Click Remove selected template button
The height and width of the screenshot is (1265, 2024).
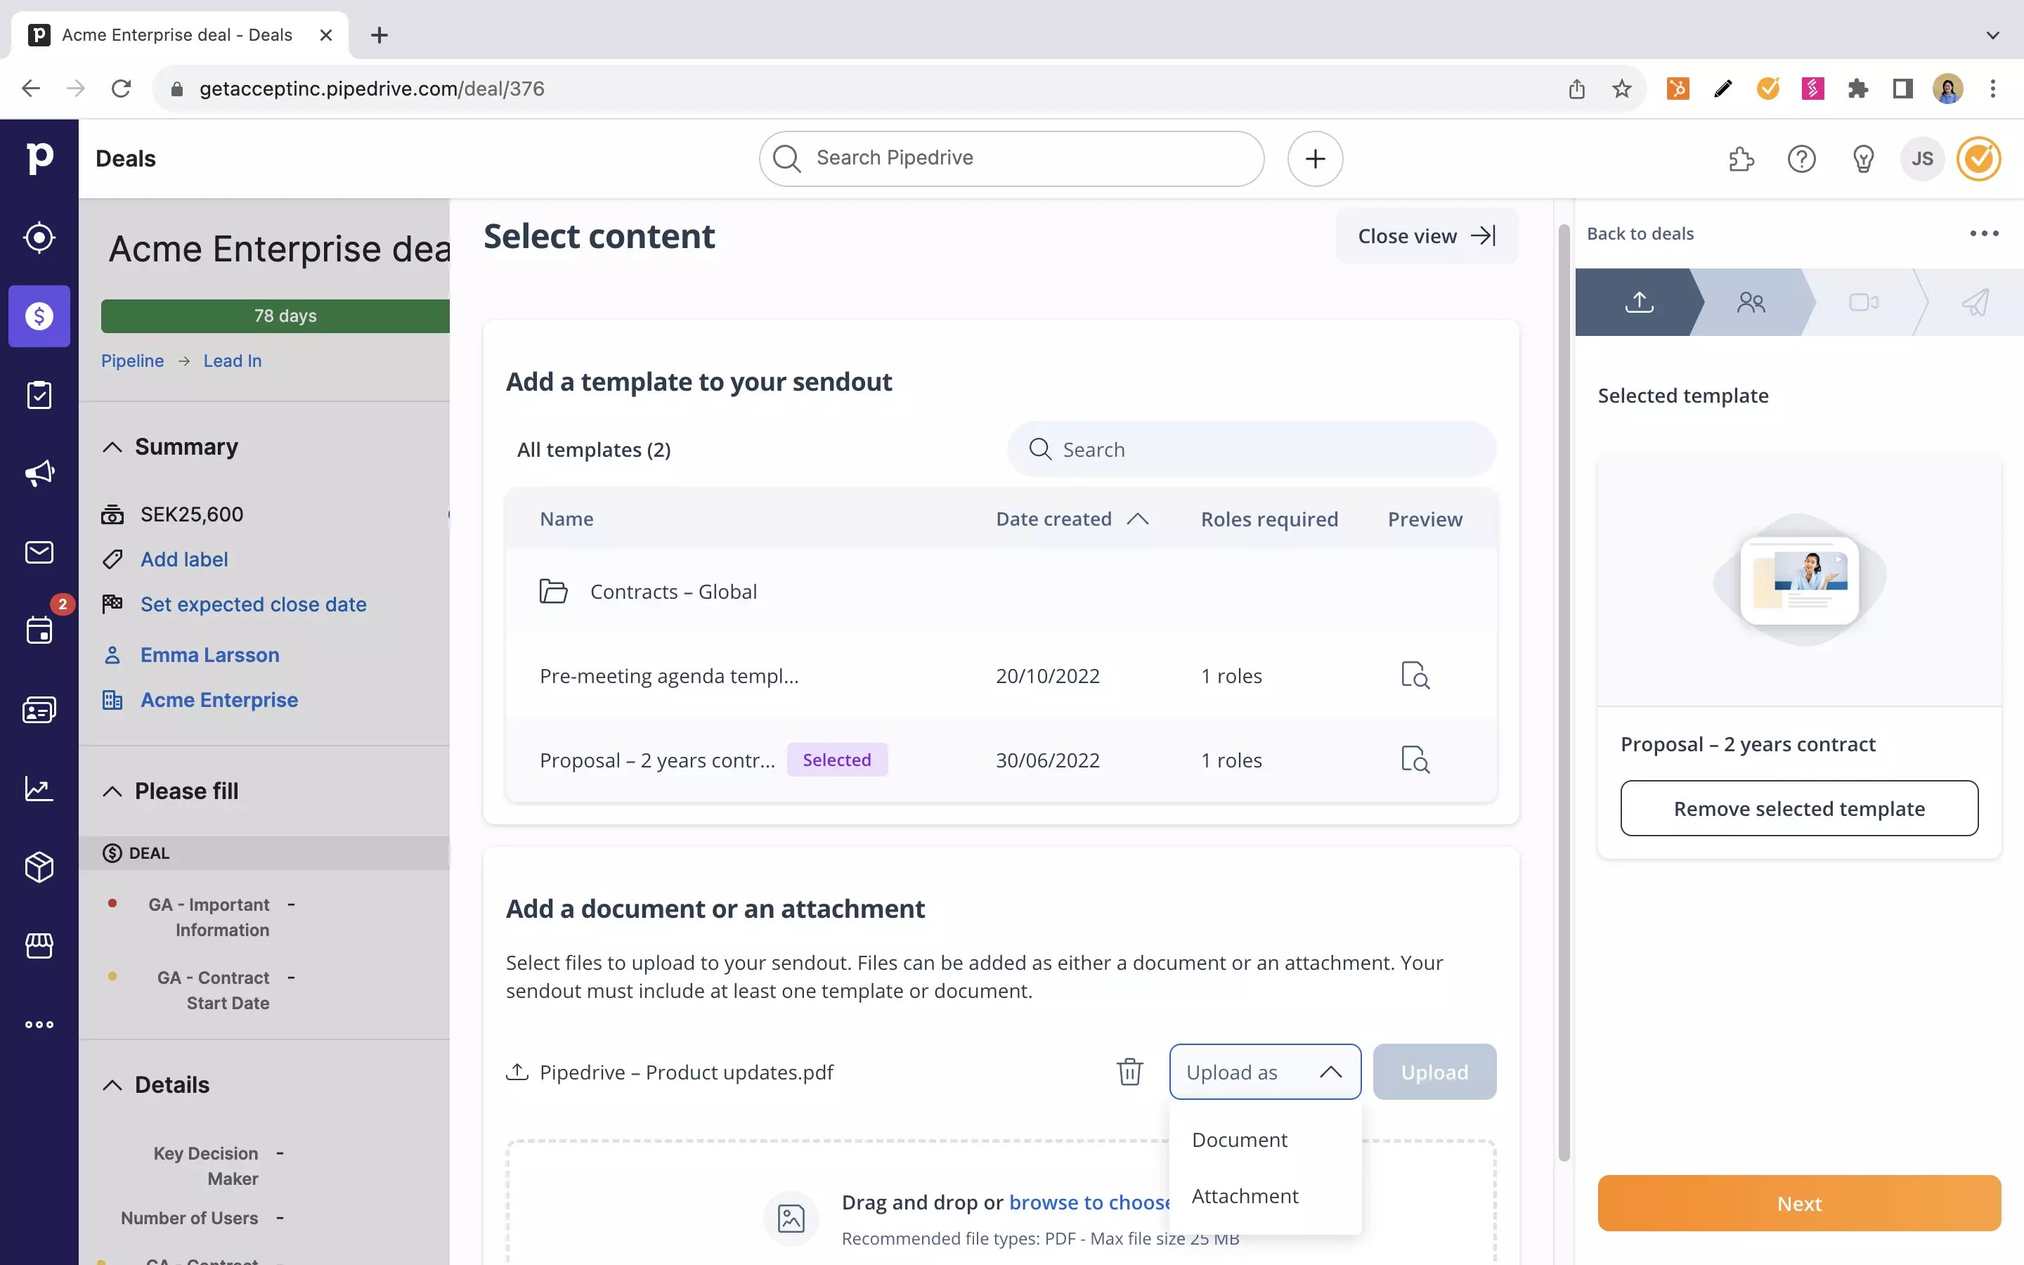[x=1799, y=808]
